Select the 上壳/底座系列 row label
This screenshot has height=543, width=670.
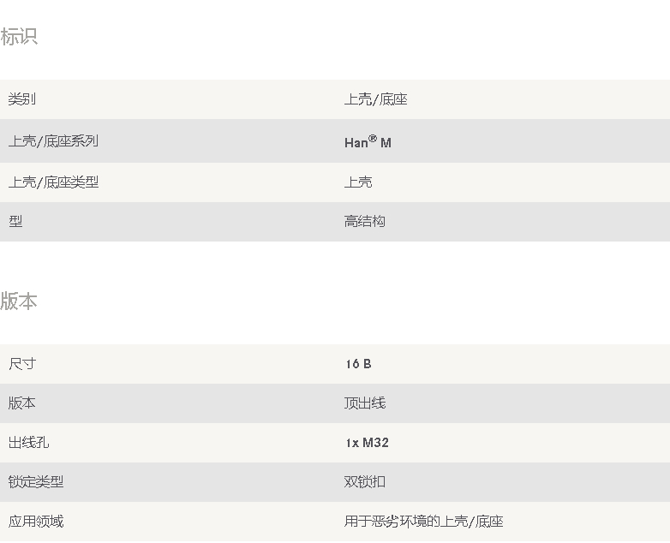pyautogui.click(x=53, y=141)
